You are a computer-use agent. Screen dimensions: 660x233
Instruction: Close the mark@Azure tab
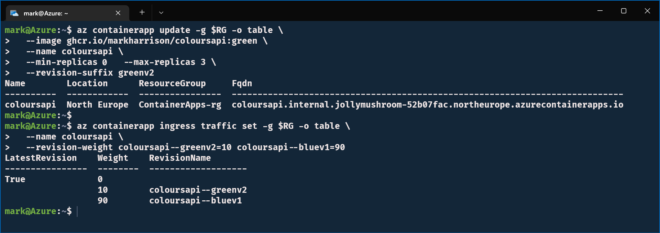(x=118, y=13)
